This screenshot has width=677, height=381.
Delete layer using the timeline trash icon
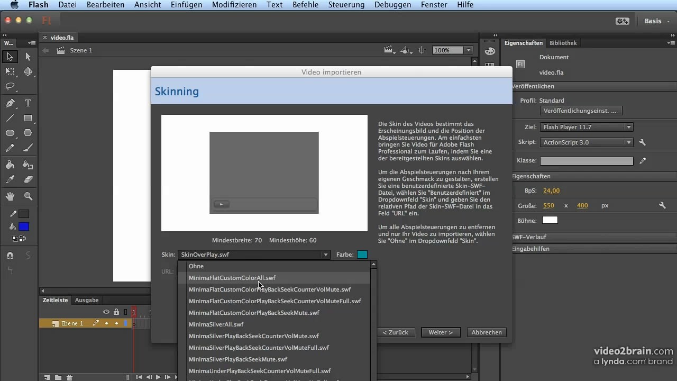click(x=69, y=377)
